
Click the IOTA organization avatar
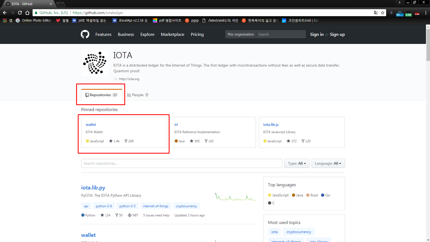(x=95, y=63)
